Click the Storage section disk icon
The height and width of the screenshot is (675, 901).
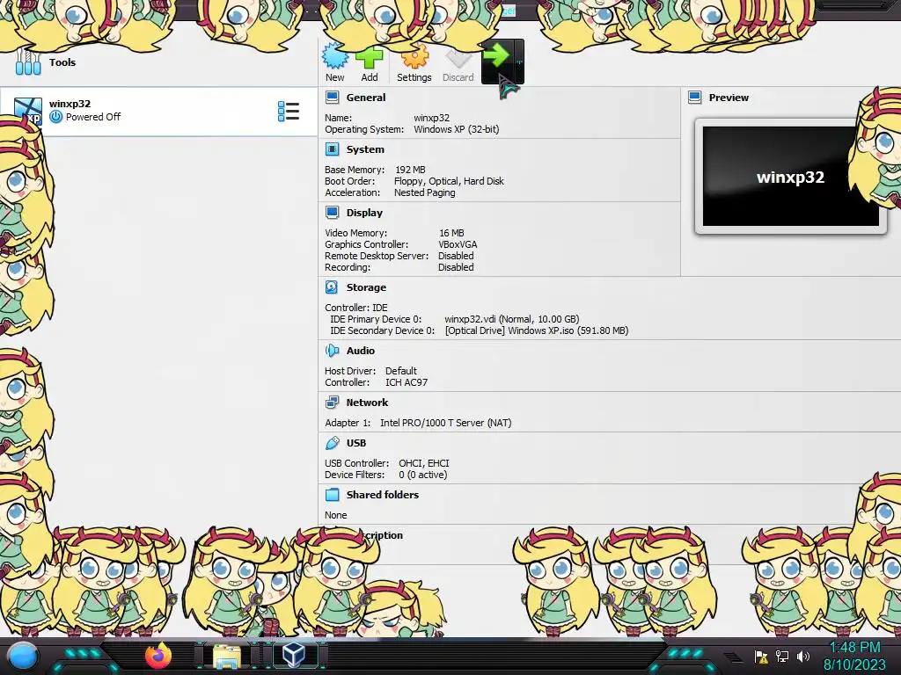332,287
